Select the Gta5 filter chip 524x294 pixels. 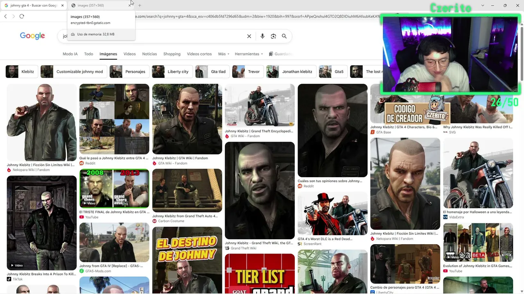tap(333, 71)
